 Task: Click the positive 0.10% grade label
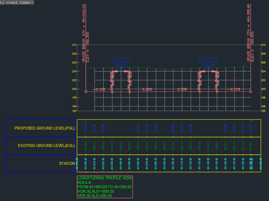(x=182, y=89)
